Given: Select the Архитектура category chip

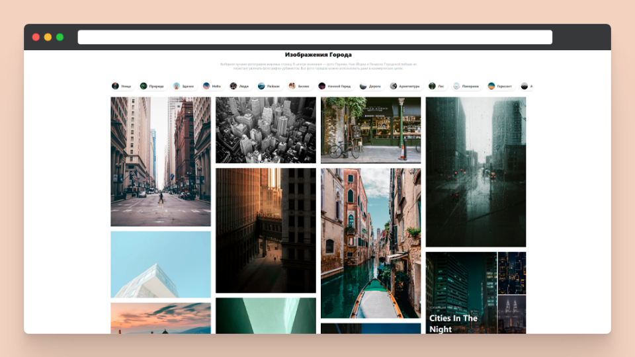Looking at the screenshot, I should coord(405,86).
